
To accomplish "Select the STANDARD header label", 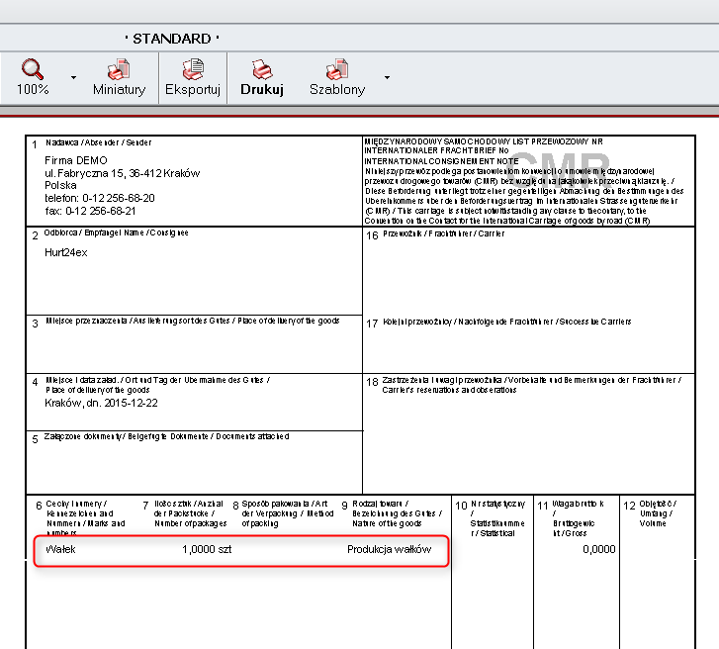I will point(171,39).
